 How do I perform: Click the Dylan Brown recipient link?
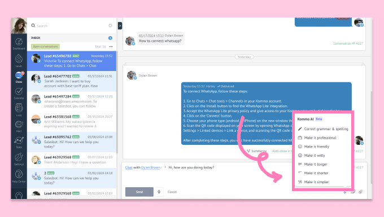click(150, 167)
